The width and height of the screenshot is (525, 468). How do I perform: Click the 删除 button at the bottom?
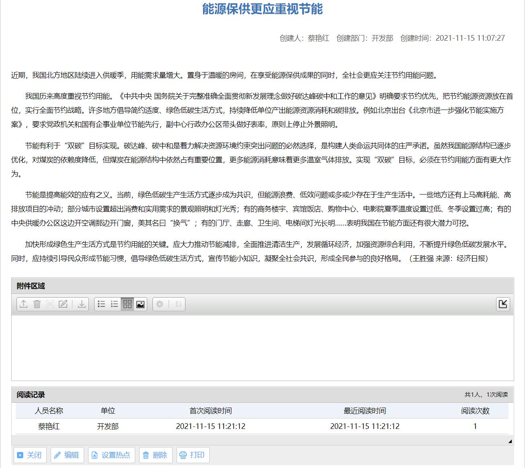pyautogui.click(x=155, y=455)
